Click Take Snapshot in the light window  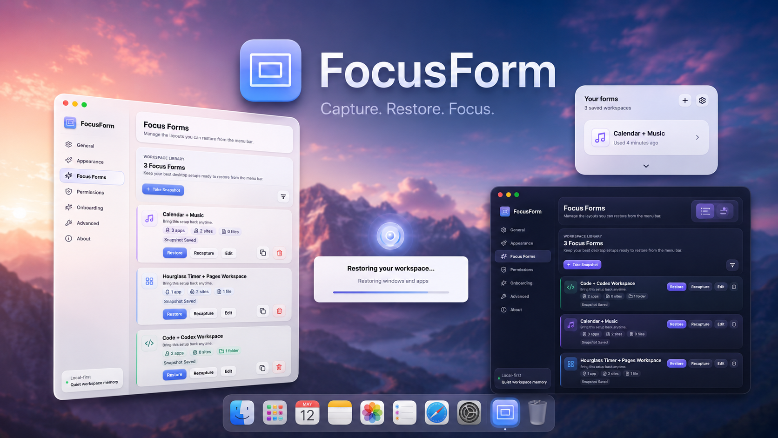point(163,189)
